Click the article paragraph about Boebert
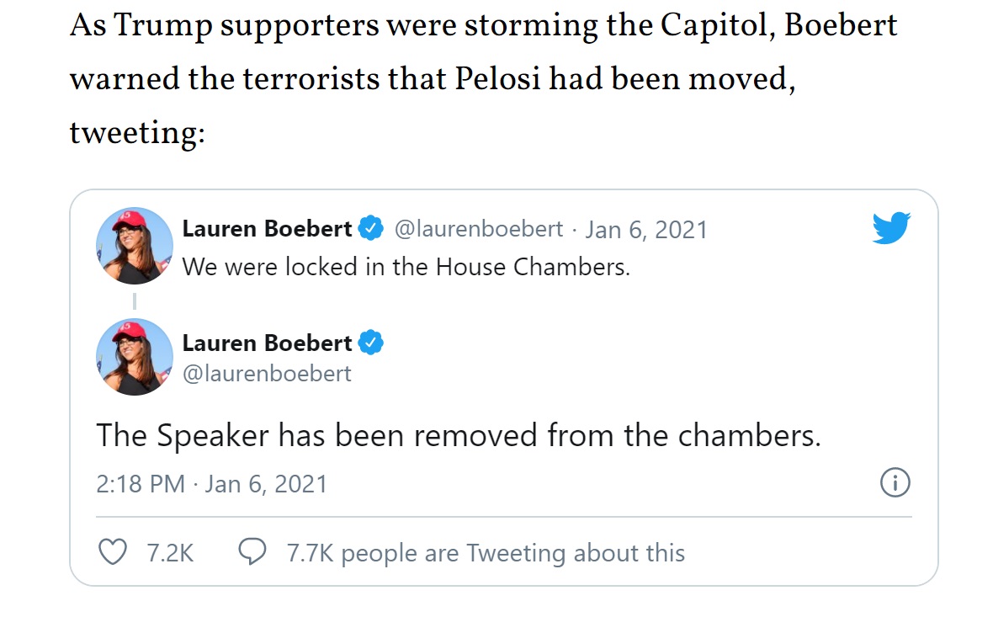The width and height of the screenshot is (993, 617). 483,79
